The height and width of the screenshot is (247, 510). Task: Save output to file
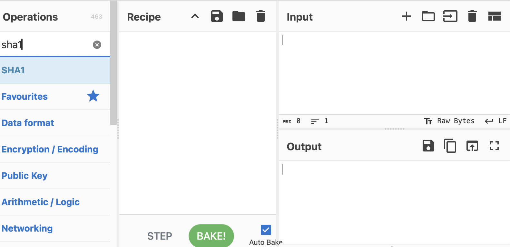(x=428, y=146)
